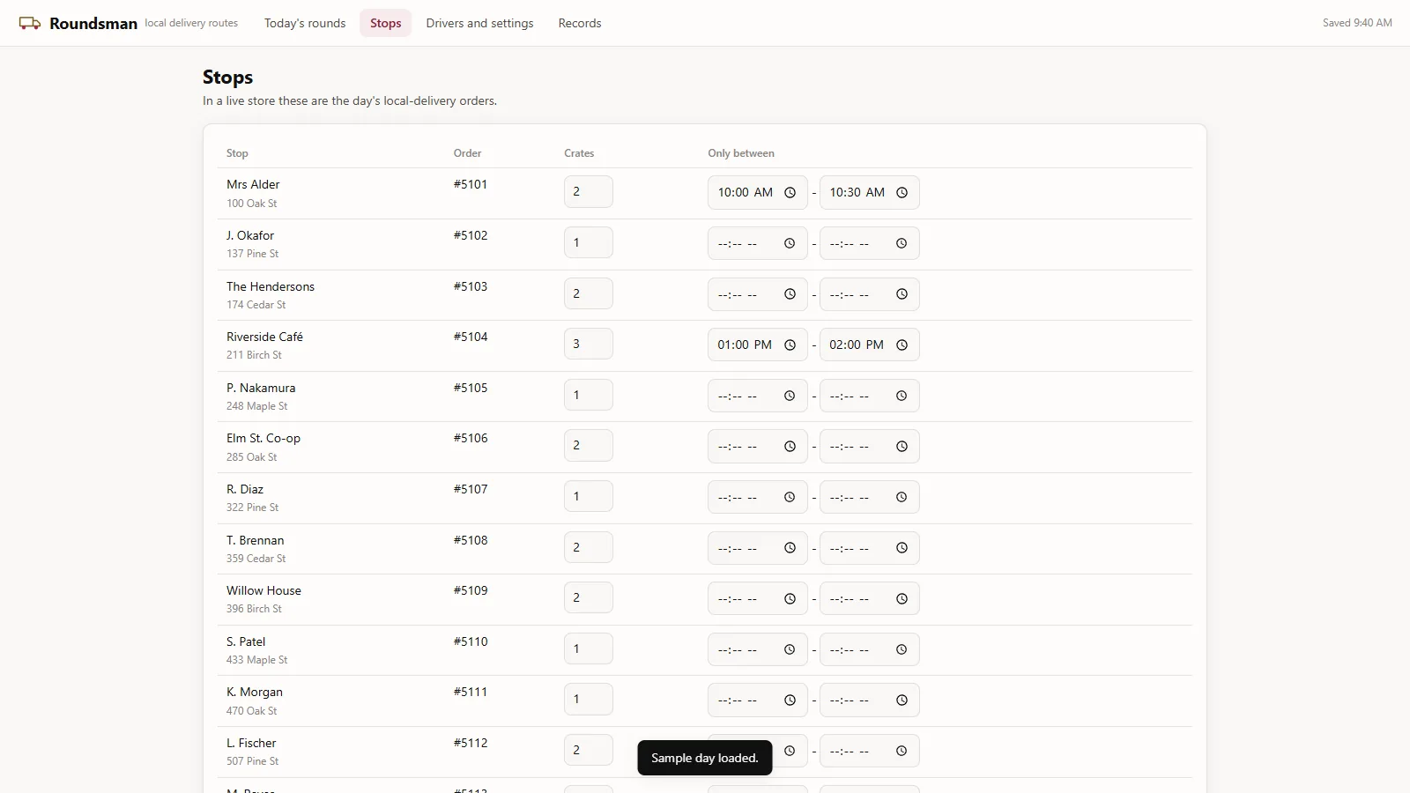Open clock picker for R. Diaz start time
1410x793 pixels.
[x=790, y=498]
